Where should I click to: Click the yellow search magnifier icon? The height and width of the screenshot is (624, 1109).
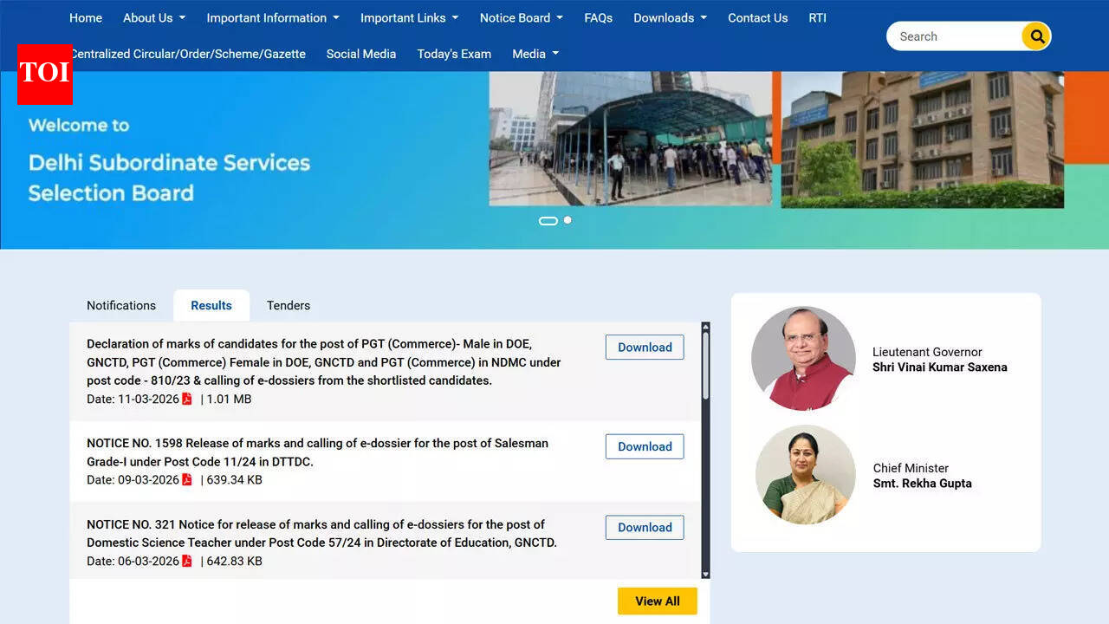(1036, 36)
